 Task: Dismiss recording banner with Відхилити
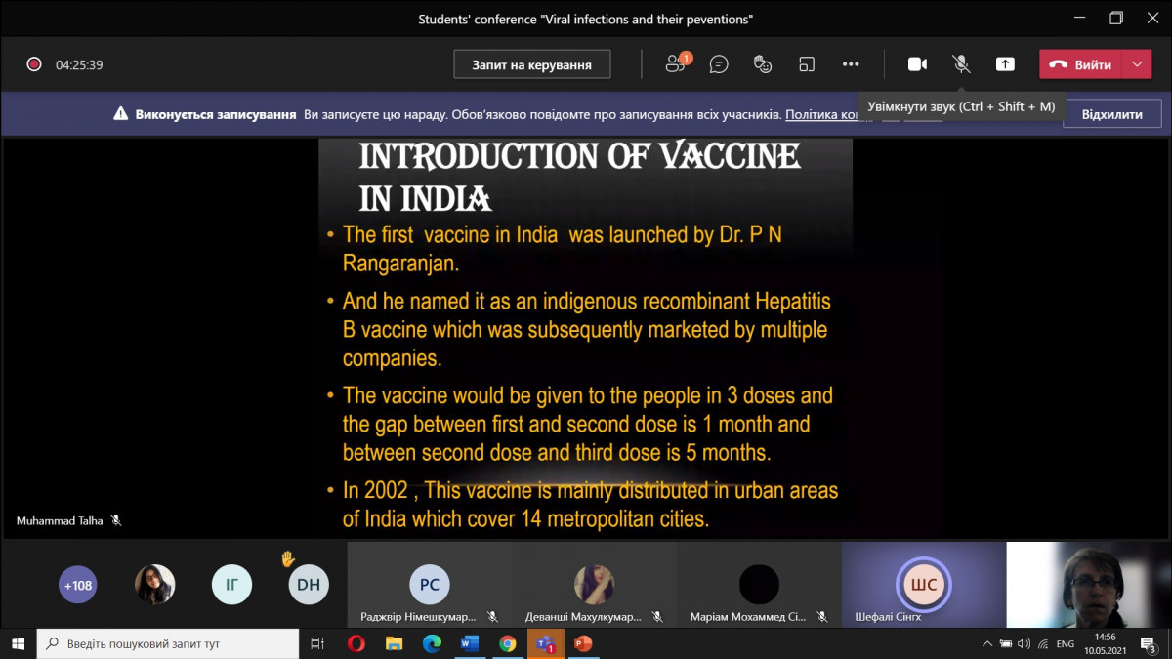click(x=1111, y=114)
